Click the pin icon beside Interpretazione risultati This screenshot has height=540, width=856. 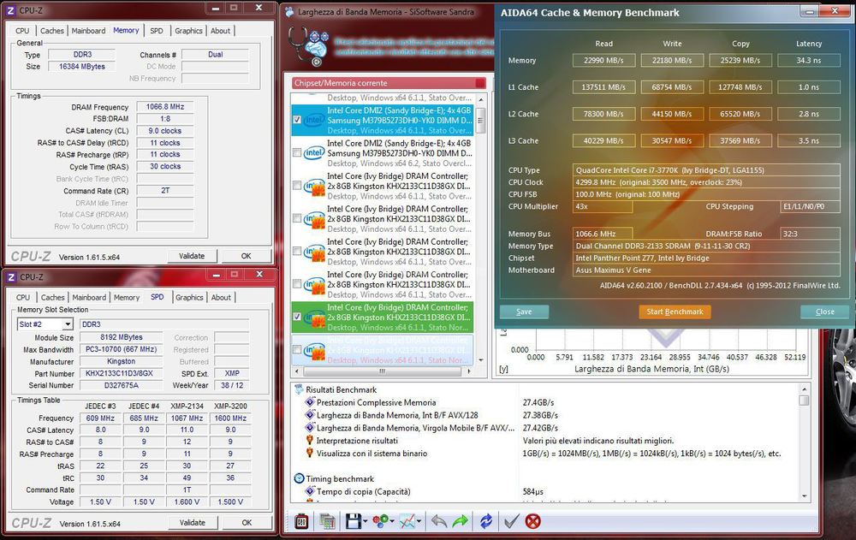(x=310, y=440)
